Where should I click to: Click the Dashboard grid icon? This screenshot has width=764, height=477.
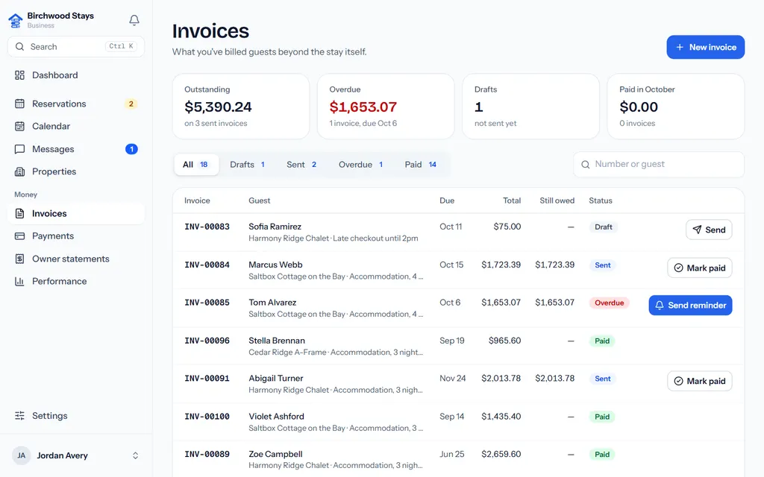point(19,75)
